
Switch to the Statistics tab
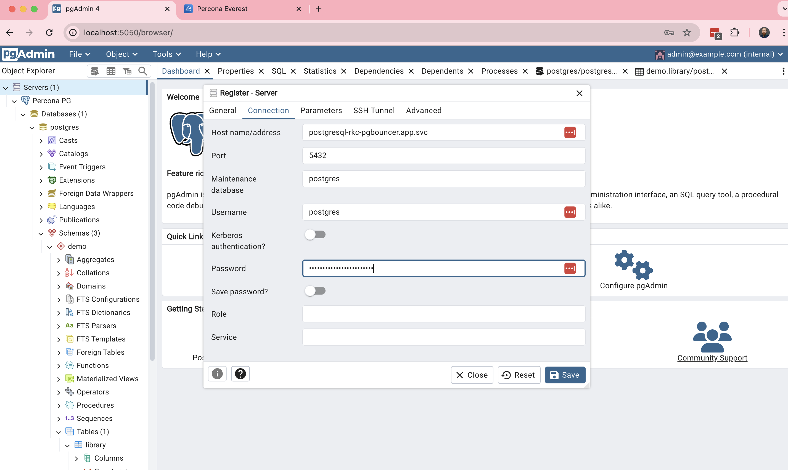coord(320,71)
